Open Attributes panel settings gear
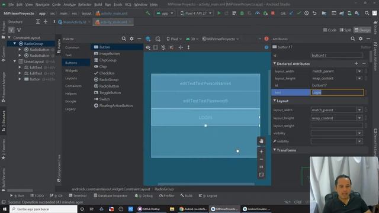 click(x=361, y=39)
